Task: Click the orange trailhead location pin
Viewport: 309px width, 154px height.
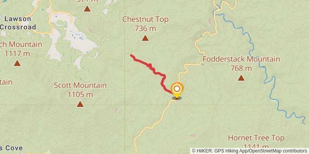Action: (177, 90)
